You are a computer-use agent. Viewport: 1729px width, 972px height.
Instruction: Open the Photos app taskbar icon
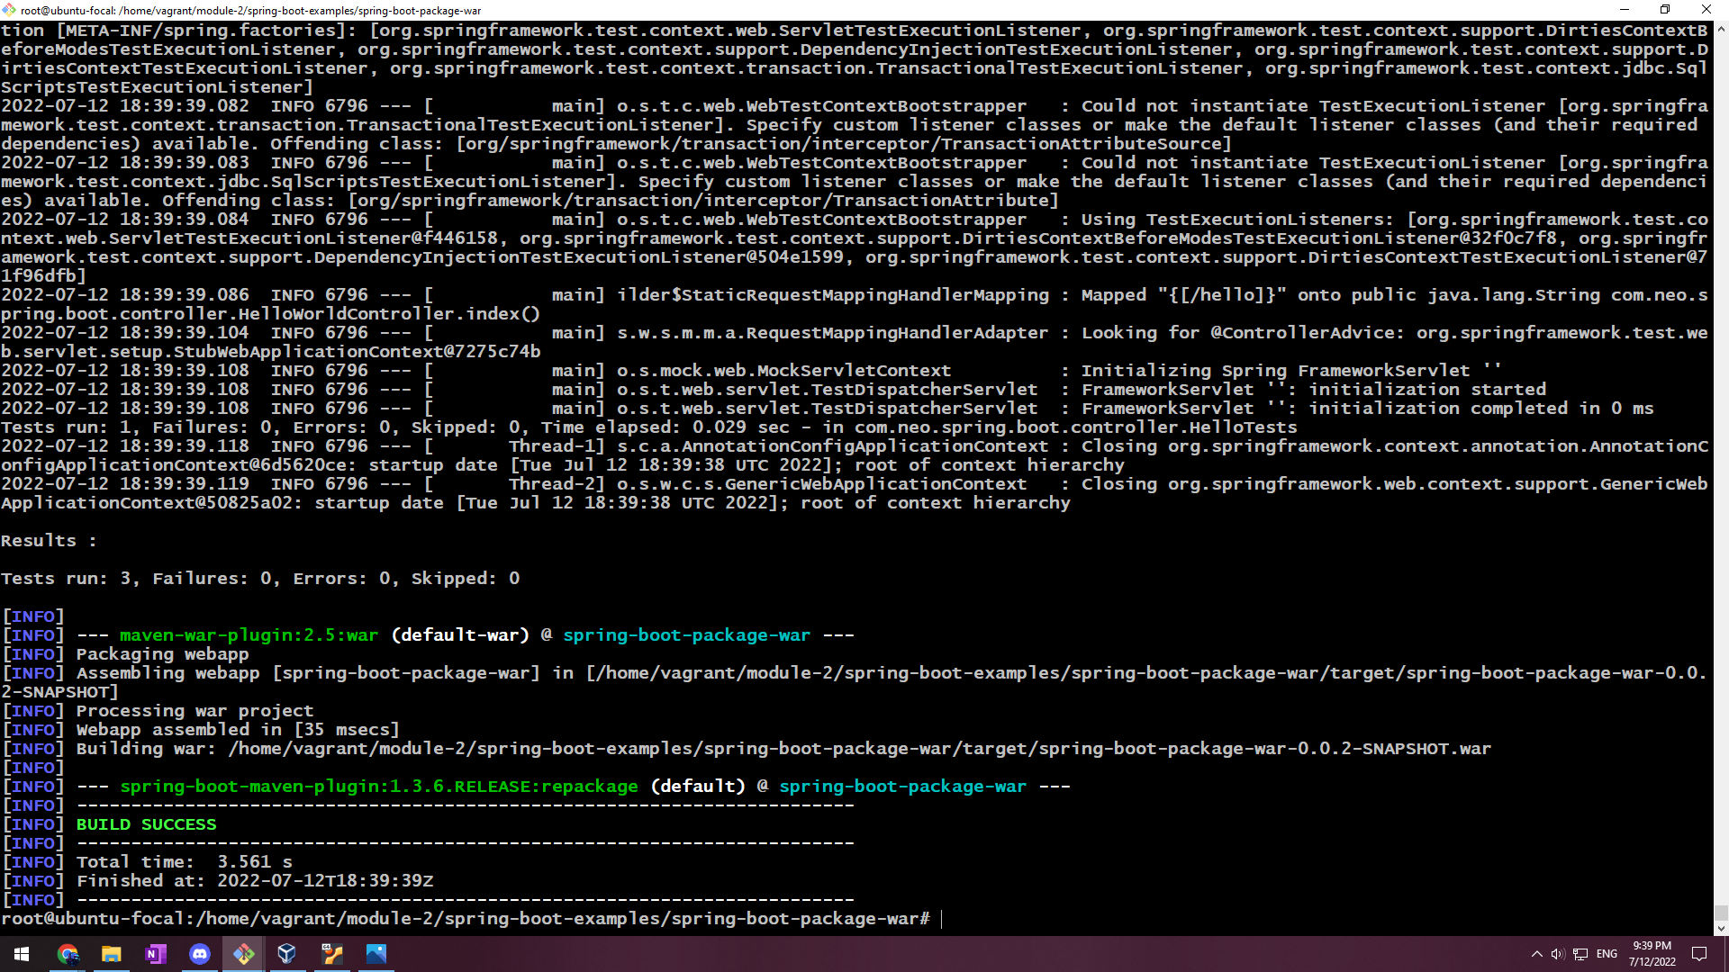[x=376, y=954]
